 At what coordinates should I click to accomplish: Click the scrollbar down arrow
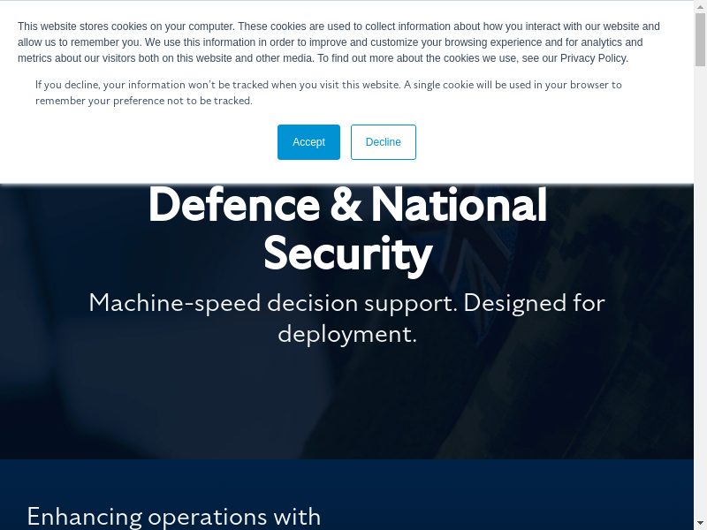(x=700, y=522)
